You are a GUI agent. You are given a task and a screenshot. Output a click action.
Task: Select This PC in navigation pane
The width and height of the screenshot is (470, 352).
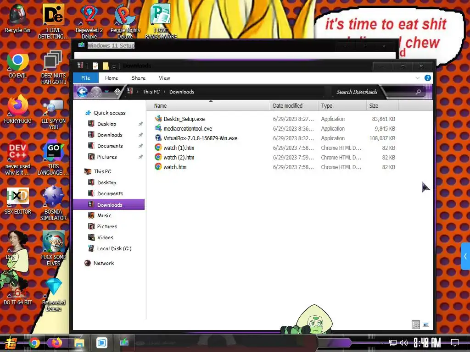point(102,171)
